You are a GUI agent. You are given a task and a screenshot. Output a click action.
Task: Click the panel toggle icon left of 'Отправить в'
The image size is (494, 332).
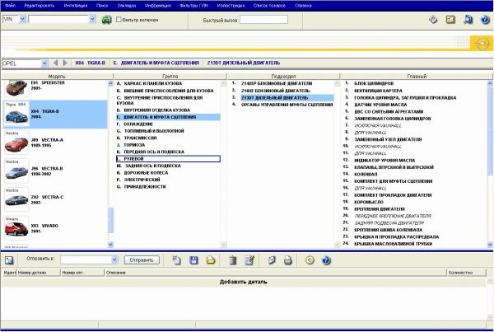9,260
